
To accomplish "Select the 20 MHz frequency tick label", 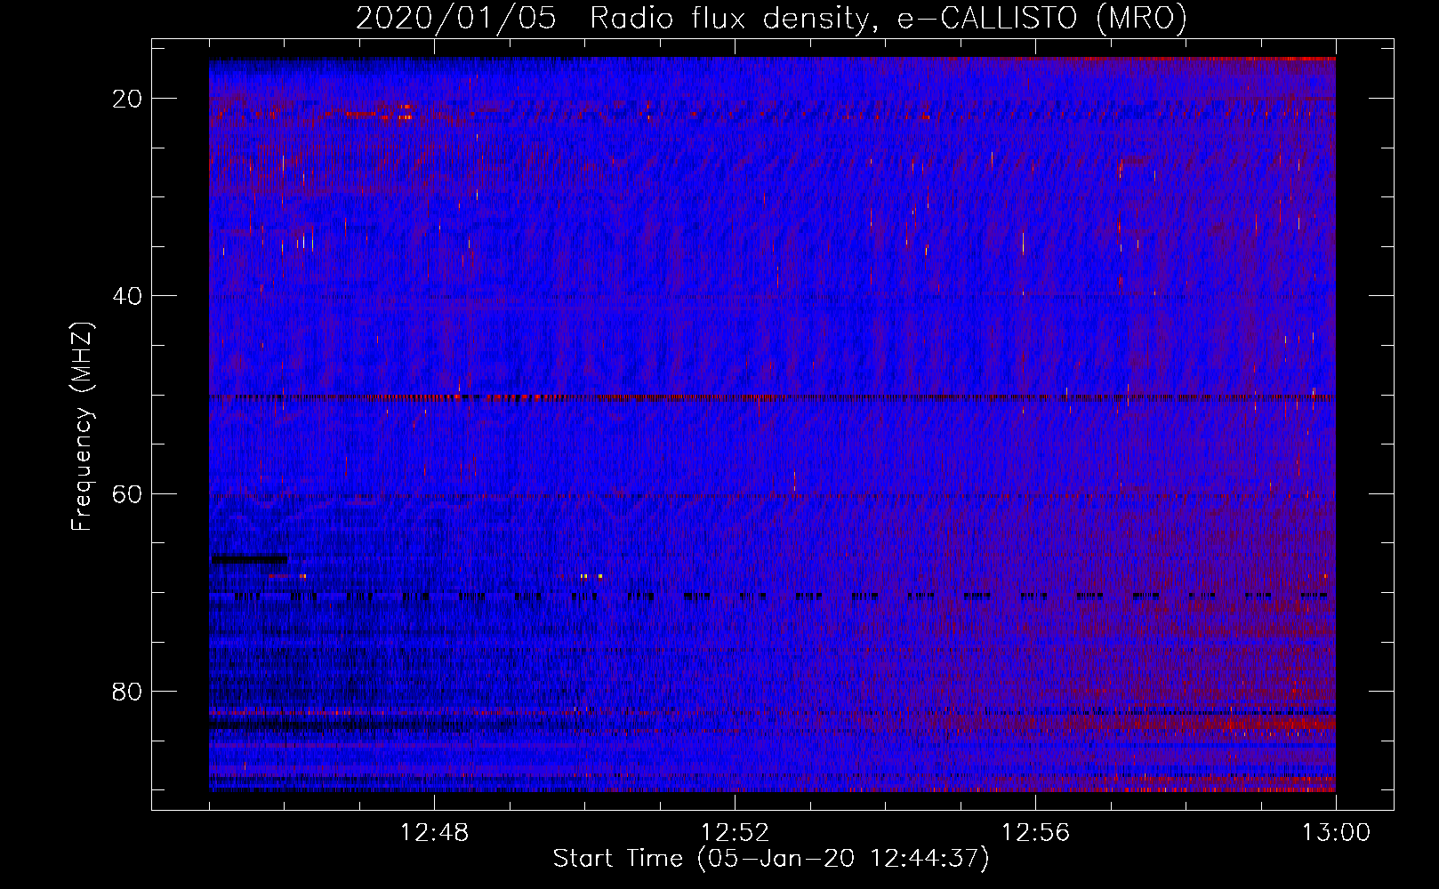I will pos(128,99).
